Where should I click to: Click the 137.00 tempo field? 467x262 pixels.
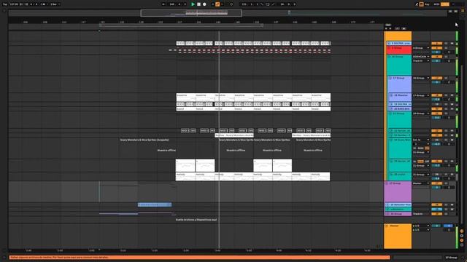tap(14, 4)
